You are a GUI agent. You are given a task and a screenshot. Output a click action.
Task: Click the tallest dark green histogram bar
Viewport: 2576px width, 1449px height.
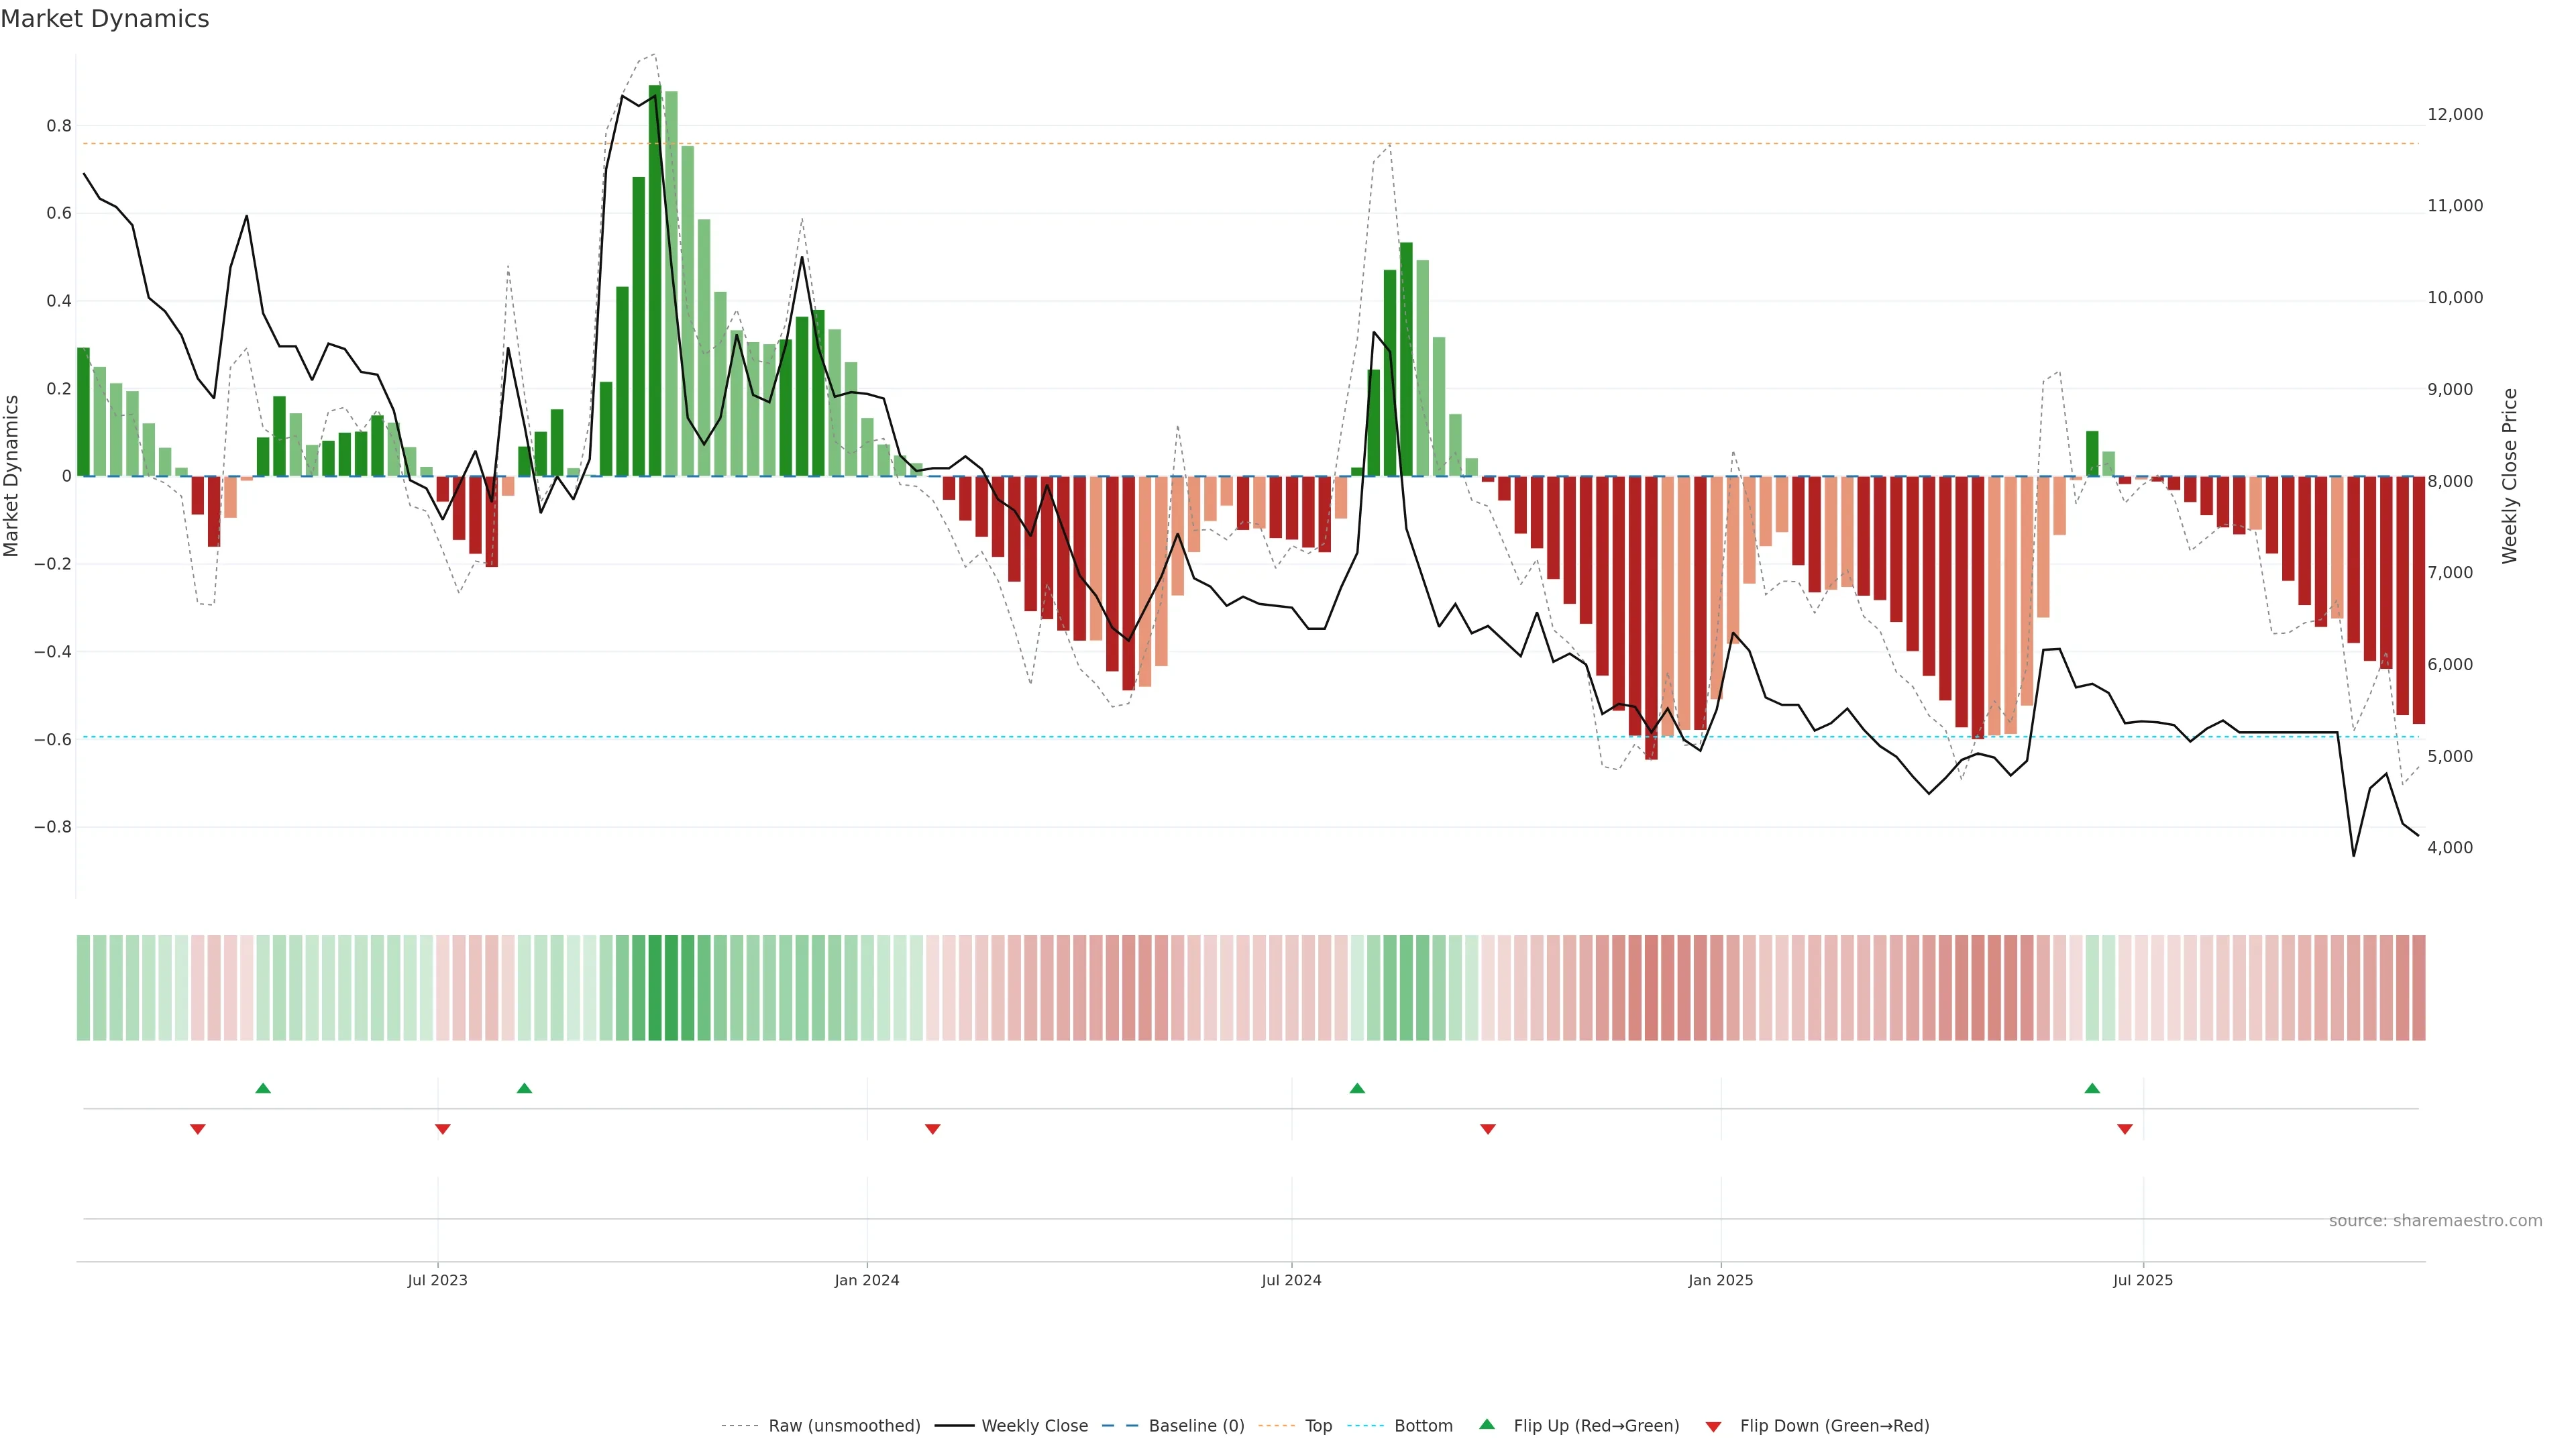655,280
